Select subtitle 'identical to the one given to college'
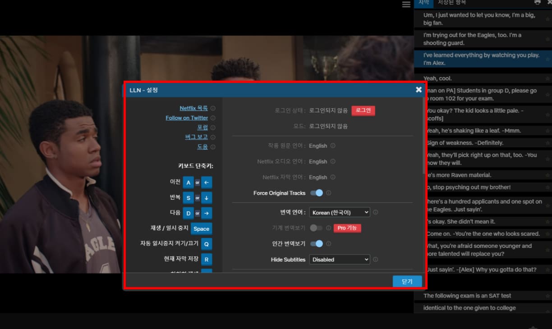The width and height of the screenshot is (552, 329). point(483,308)
